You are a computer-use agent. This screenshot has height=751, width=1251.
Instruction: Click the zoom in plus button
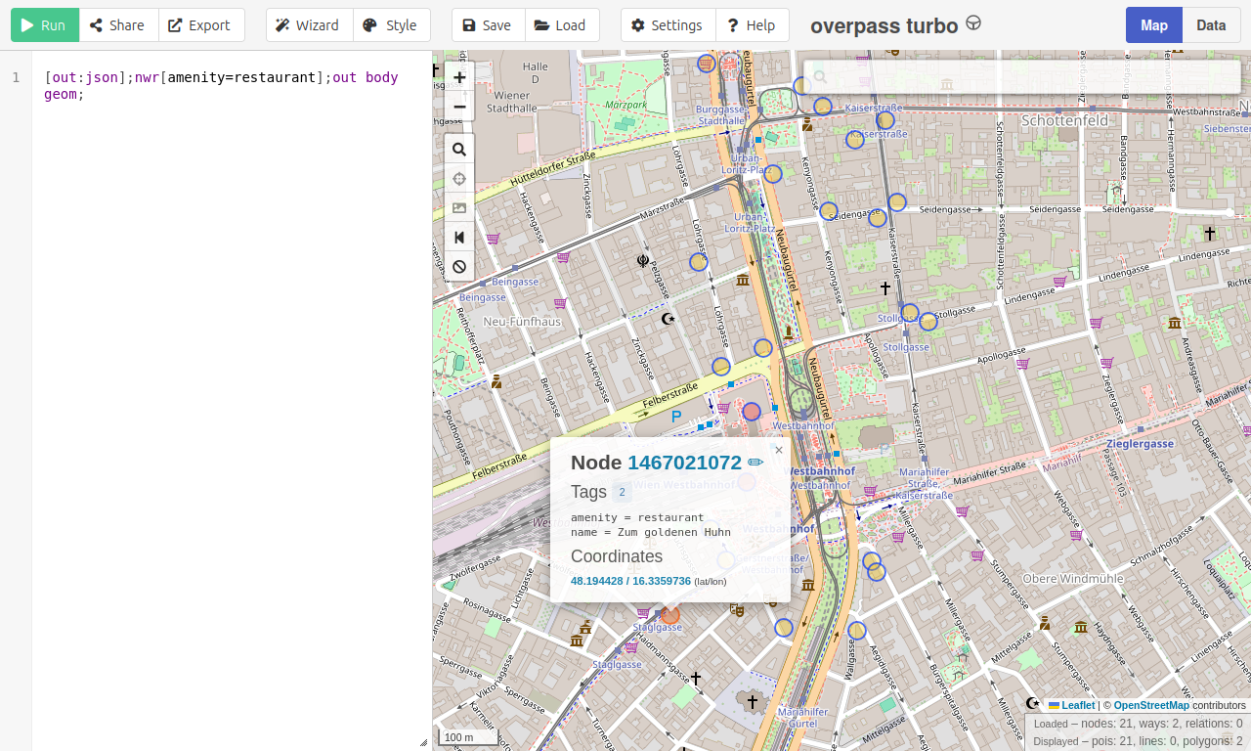[459, 77]
